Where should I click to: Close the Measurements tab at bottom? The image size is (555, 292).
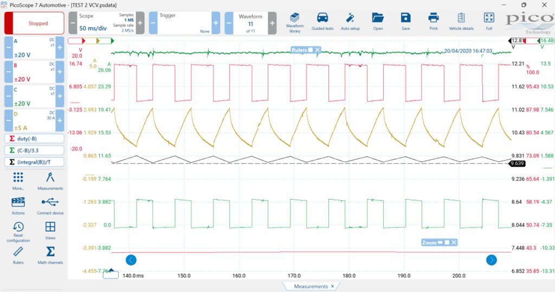tap(332, 287)
